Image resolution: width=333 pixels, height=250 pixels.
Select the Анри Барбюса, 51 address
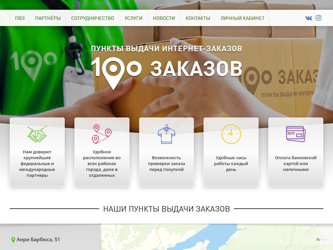38,240
